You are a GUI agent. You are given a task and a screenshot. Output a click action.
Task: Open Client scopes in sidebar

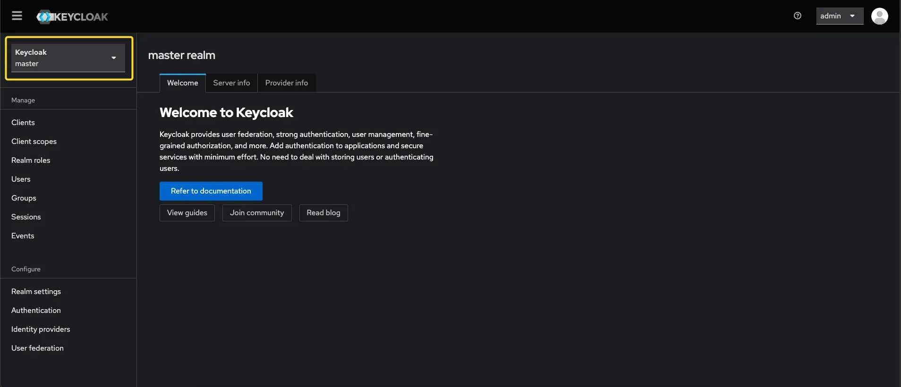(x=34, y=142)
